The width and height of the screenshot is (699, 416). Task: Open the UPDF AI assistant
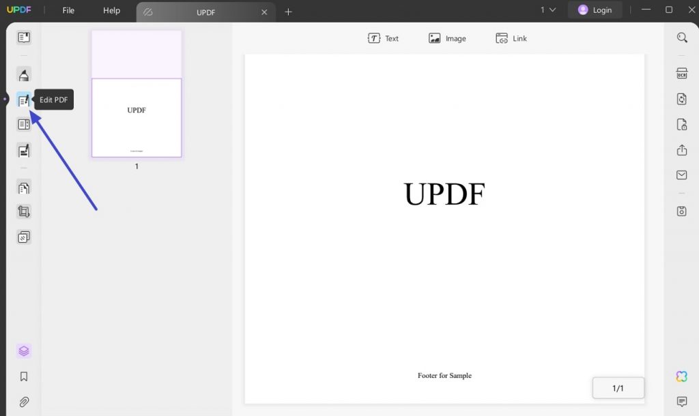[681, 376]
